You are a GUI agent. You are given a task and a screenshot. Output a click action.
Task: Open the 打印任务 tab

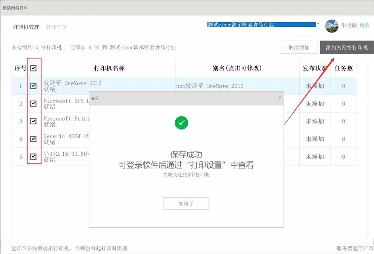tap(57, 27)
